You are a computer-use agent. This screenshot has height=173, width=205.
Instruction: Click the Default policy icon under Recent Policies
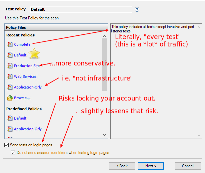tap(10, 55)
